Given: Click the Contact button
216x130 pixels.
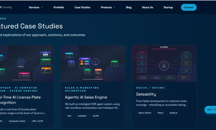Looking at the screenshot, I should (x=189, y=7).
